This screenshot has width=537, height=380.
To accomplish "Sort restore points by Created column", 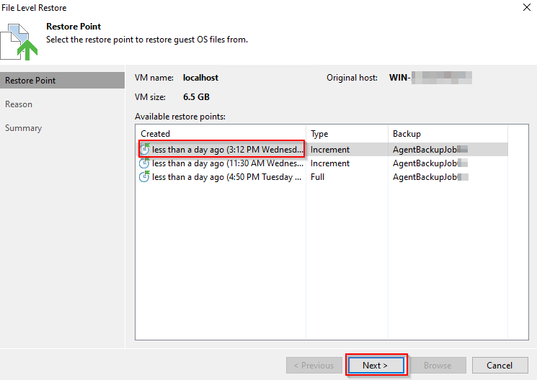I will (156, 134).
